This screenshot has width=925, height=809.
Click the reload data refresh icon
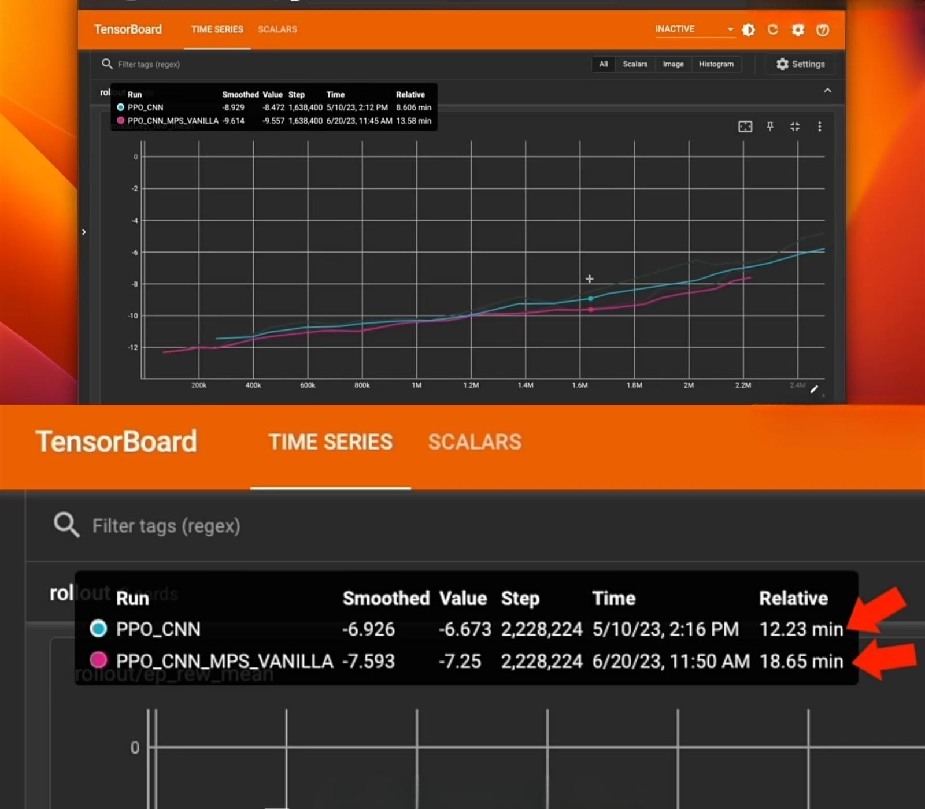(773, 29)
